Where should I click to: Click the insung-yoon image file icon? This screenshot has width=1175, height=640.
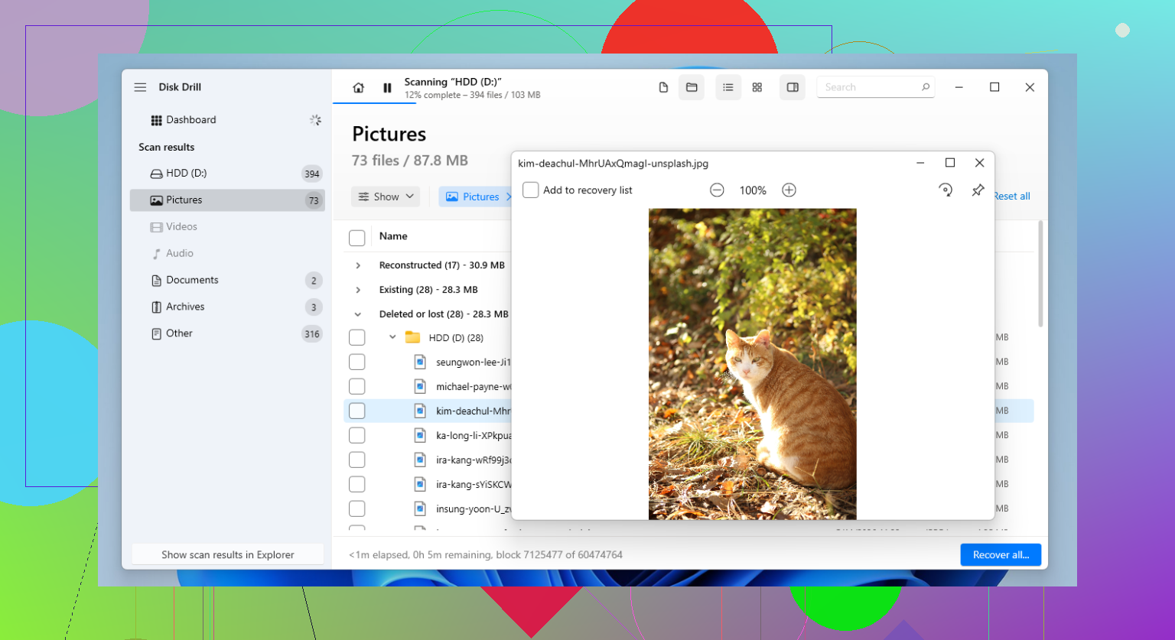[420, 508]
